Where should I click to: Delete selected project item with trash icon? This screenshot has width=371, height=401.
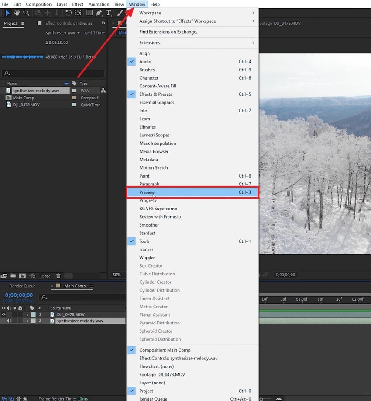(58, 275)
